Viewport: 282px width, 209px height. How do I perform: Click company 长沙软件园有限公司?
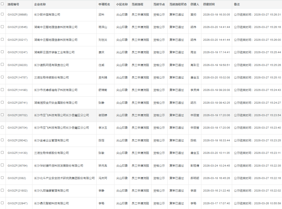tap(47, 15)
